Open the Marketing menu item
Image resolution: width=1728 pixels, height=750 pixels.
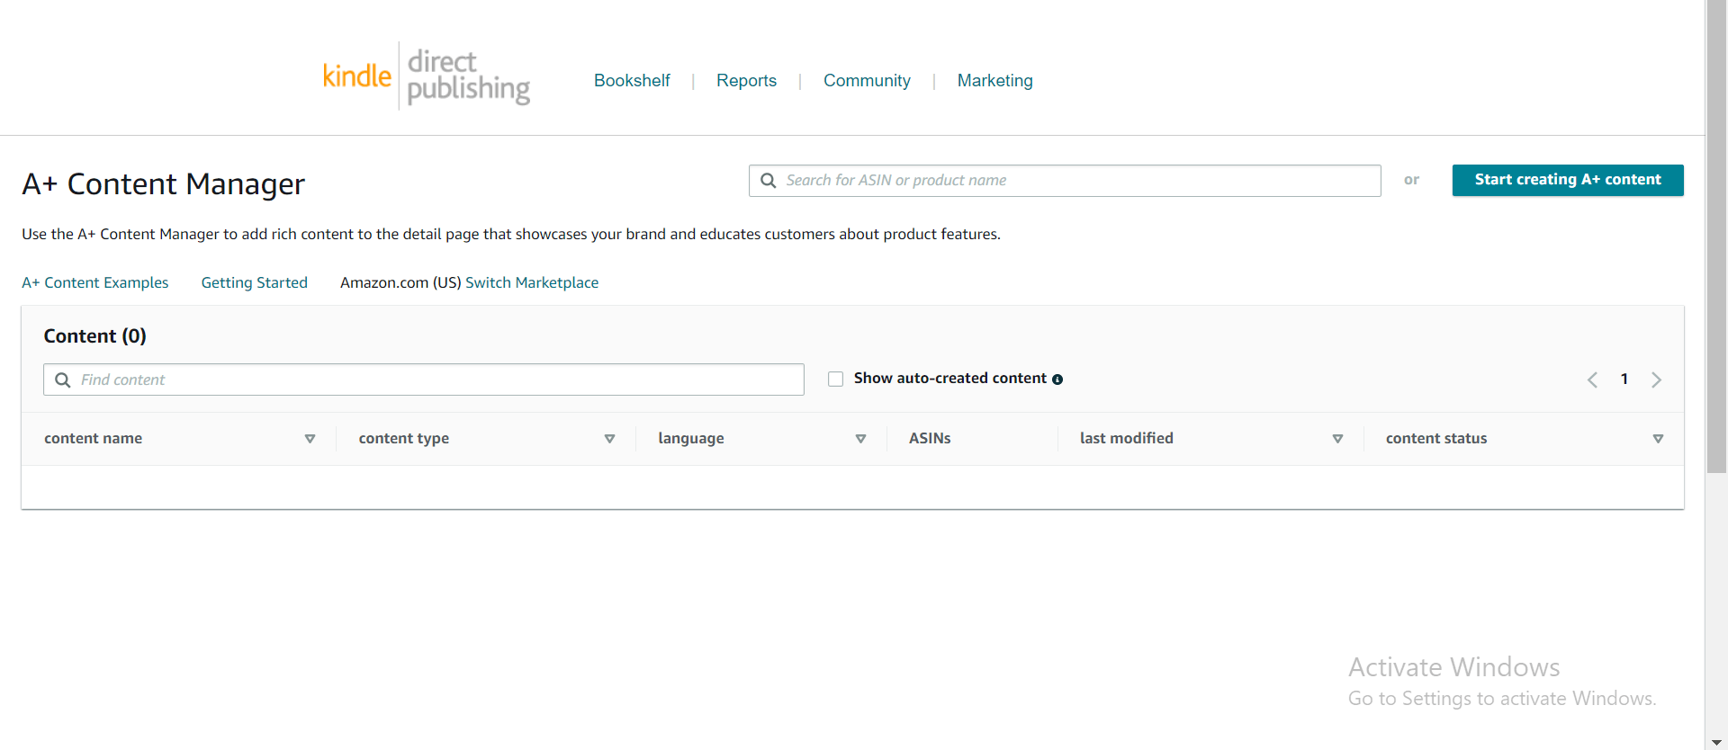click(994, 81)
